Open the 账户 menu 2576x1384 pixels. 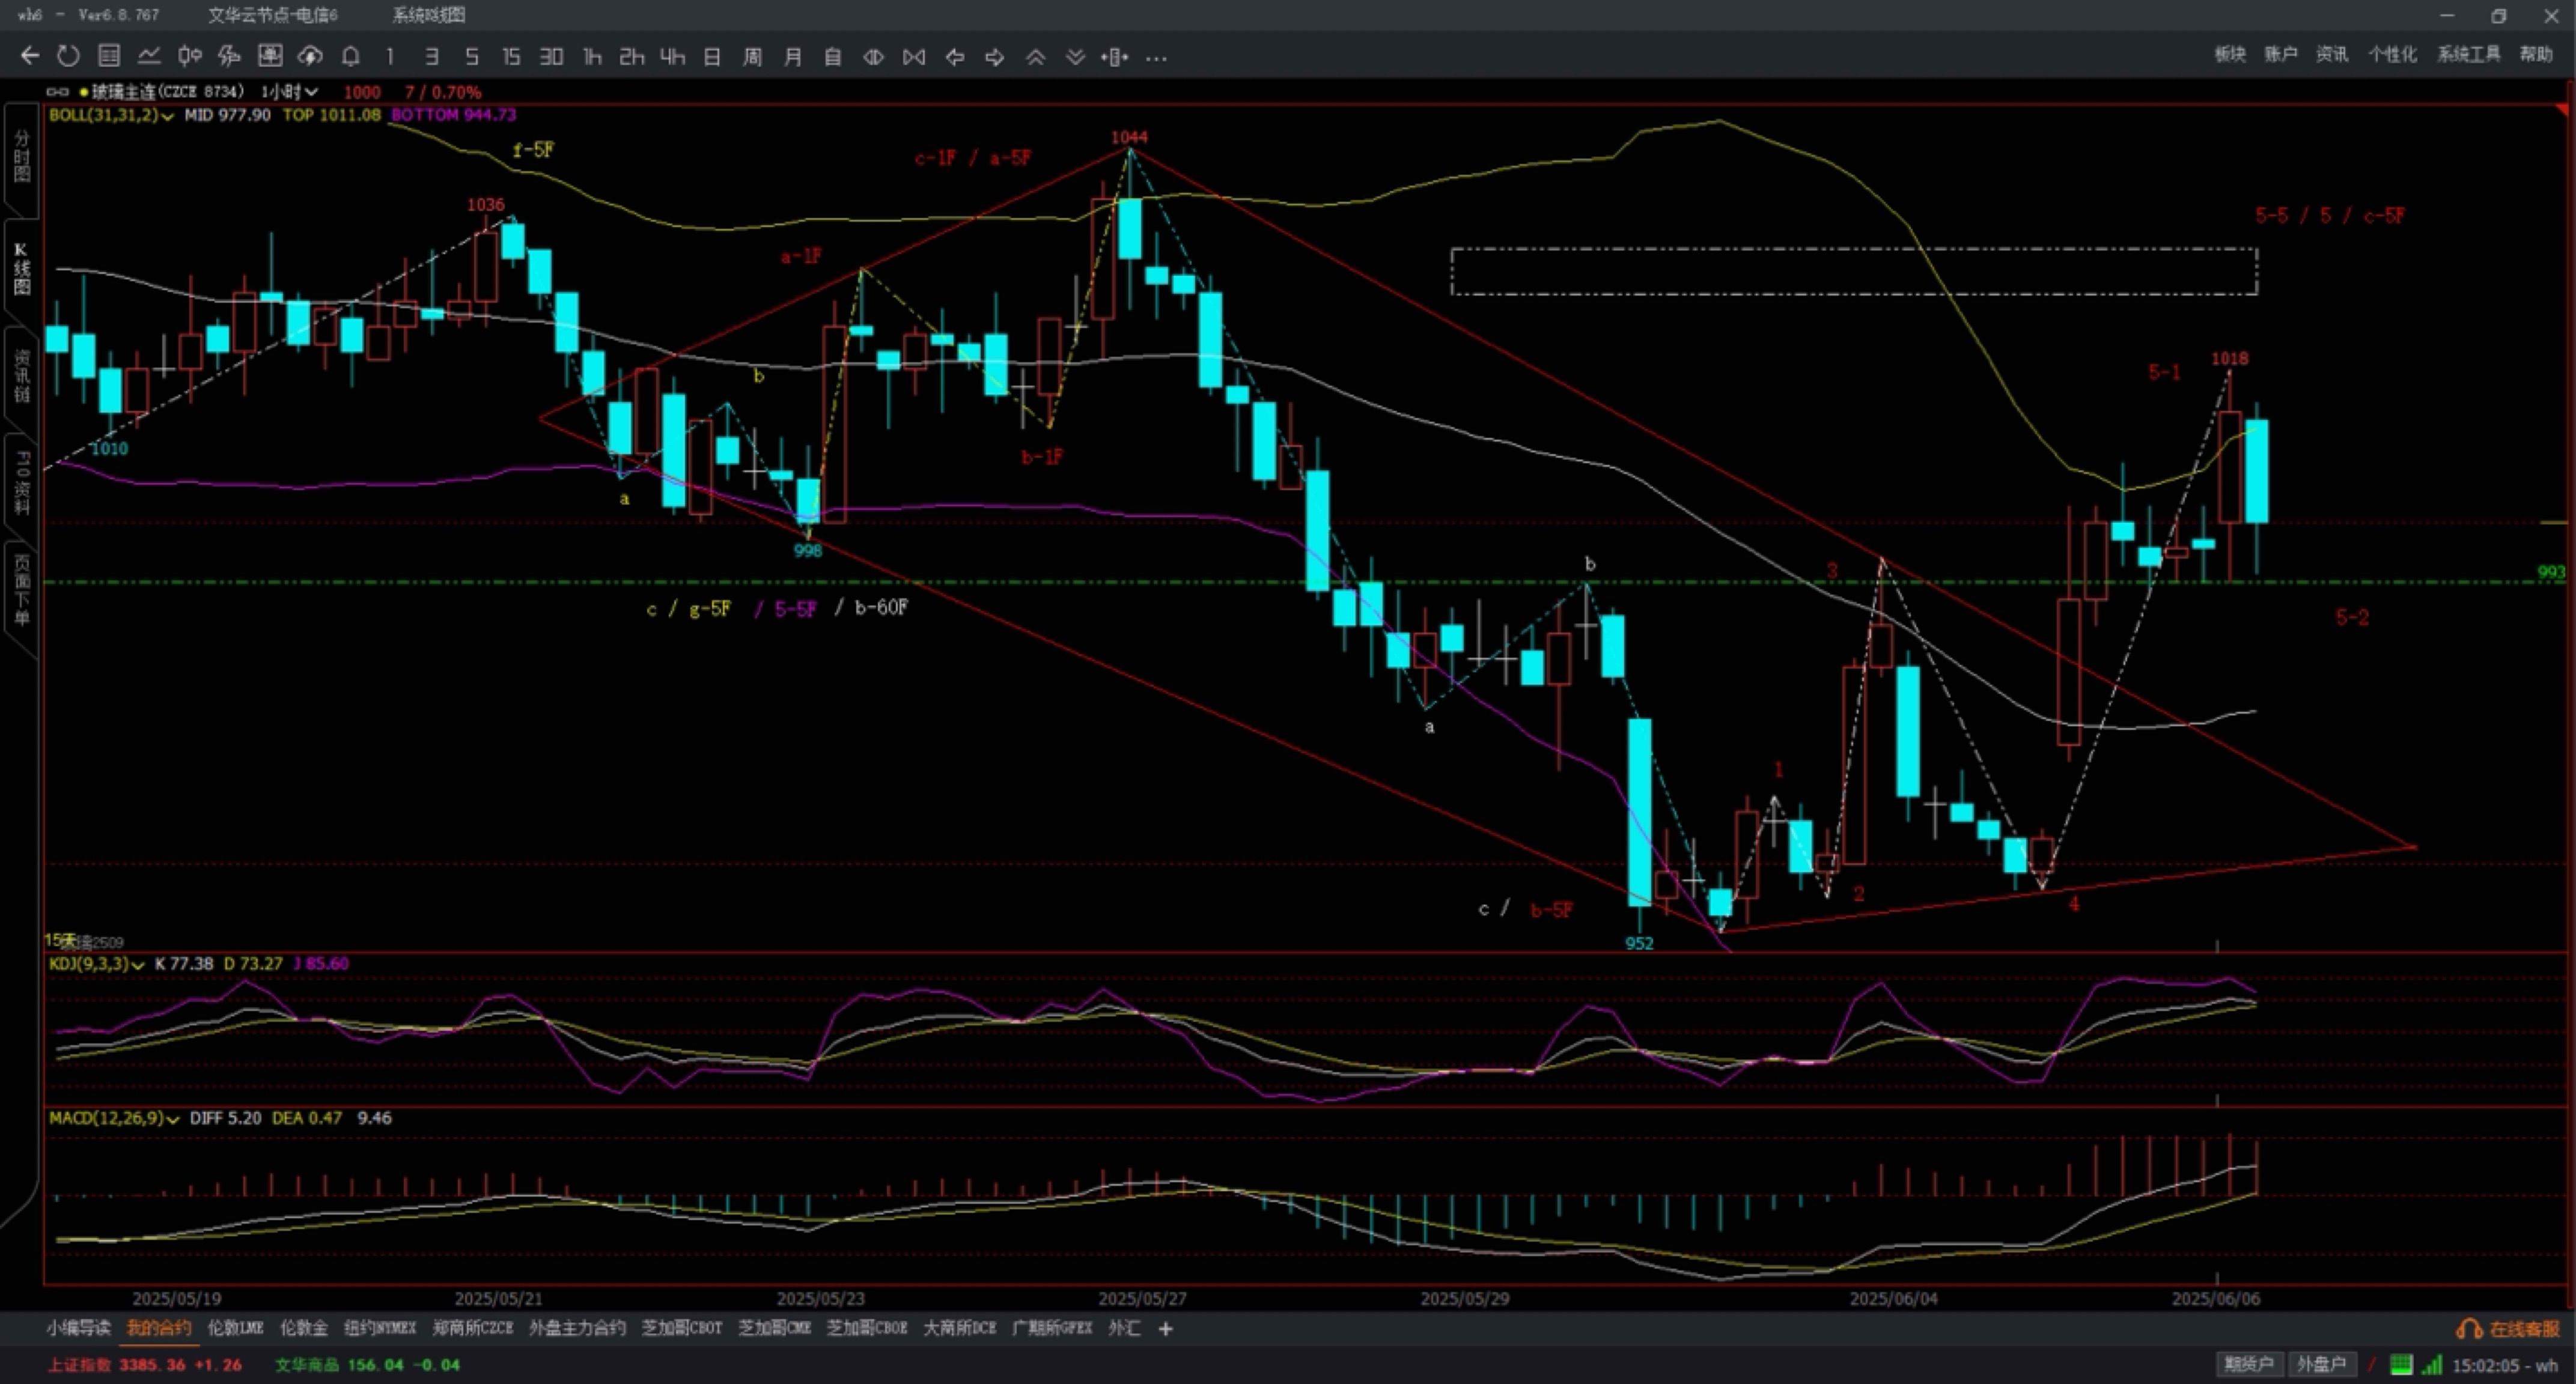pos(2280,54)
